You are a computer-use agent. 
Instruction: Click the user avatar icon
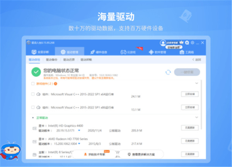[163, 43]
